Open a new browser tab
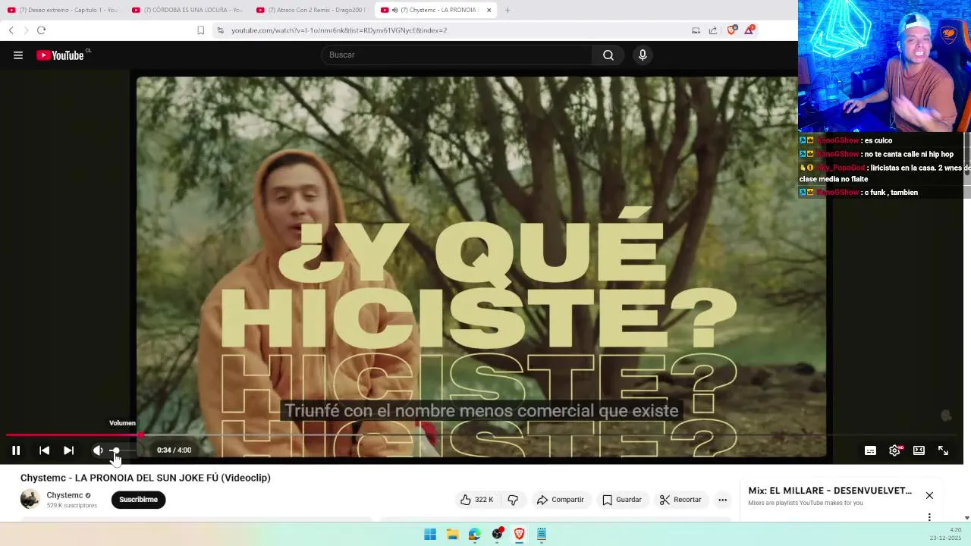This screenshot has width=971, height=546. click(507, 10)
